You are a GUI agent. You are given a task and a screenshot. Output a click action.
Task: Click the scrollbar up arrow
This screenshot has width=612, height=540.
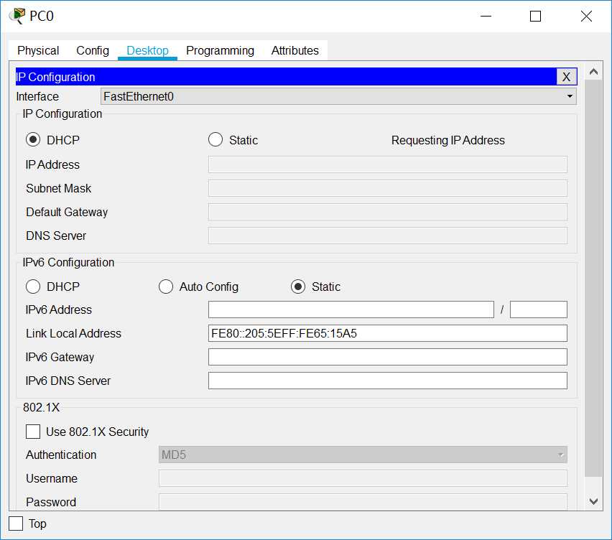(593, 71)
